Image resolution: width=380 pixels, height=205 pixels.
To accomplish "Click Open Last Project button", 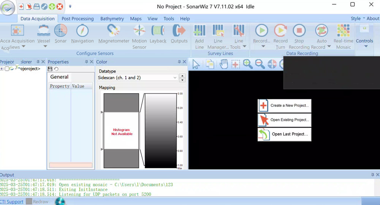I will point(284,134).
